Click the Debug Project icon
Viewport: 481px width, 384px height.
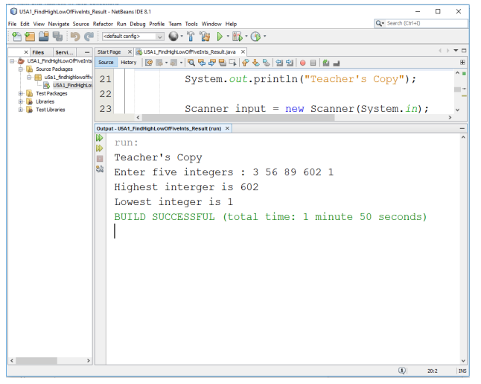coord(238,37)
